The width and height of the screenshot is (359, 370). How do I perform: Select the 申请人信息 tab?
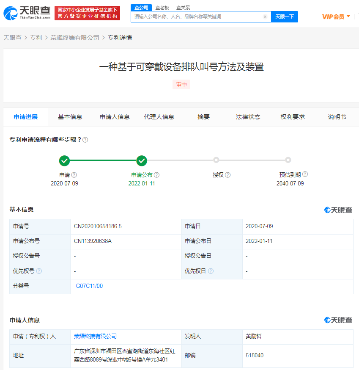pos(115,117)
